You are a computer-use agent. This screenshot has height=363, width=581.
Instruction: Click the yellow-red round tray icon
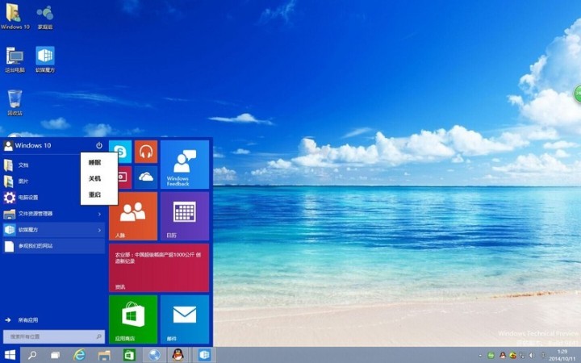coord(513,356)
